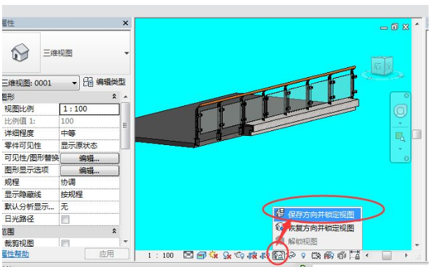Open the Steering Wheels navigation tool
This screenshot has width=430, height=267.
[x=401, y=111]
